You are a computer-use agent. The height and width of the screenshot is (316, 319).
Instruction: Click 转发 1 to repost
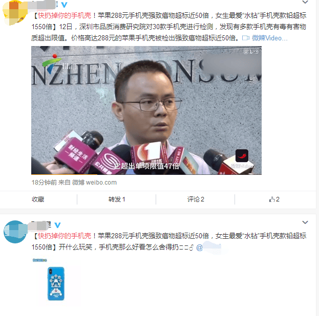pos(117,199)
